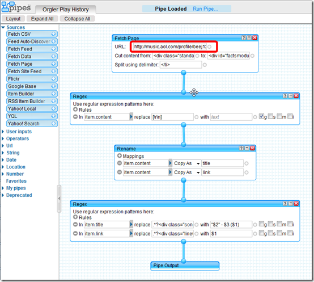This screenshot has width=314, height=282.
Task: Add a mapping in the Rename module
Action: [120, 155]
